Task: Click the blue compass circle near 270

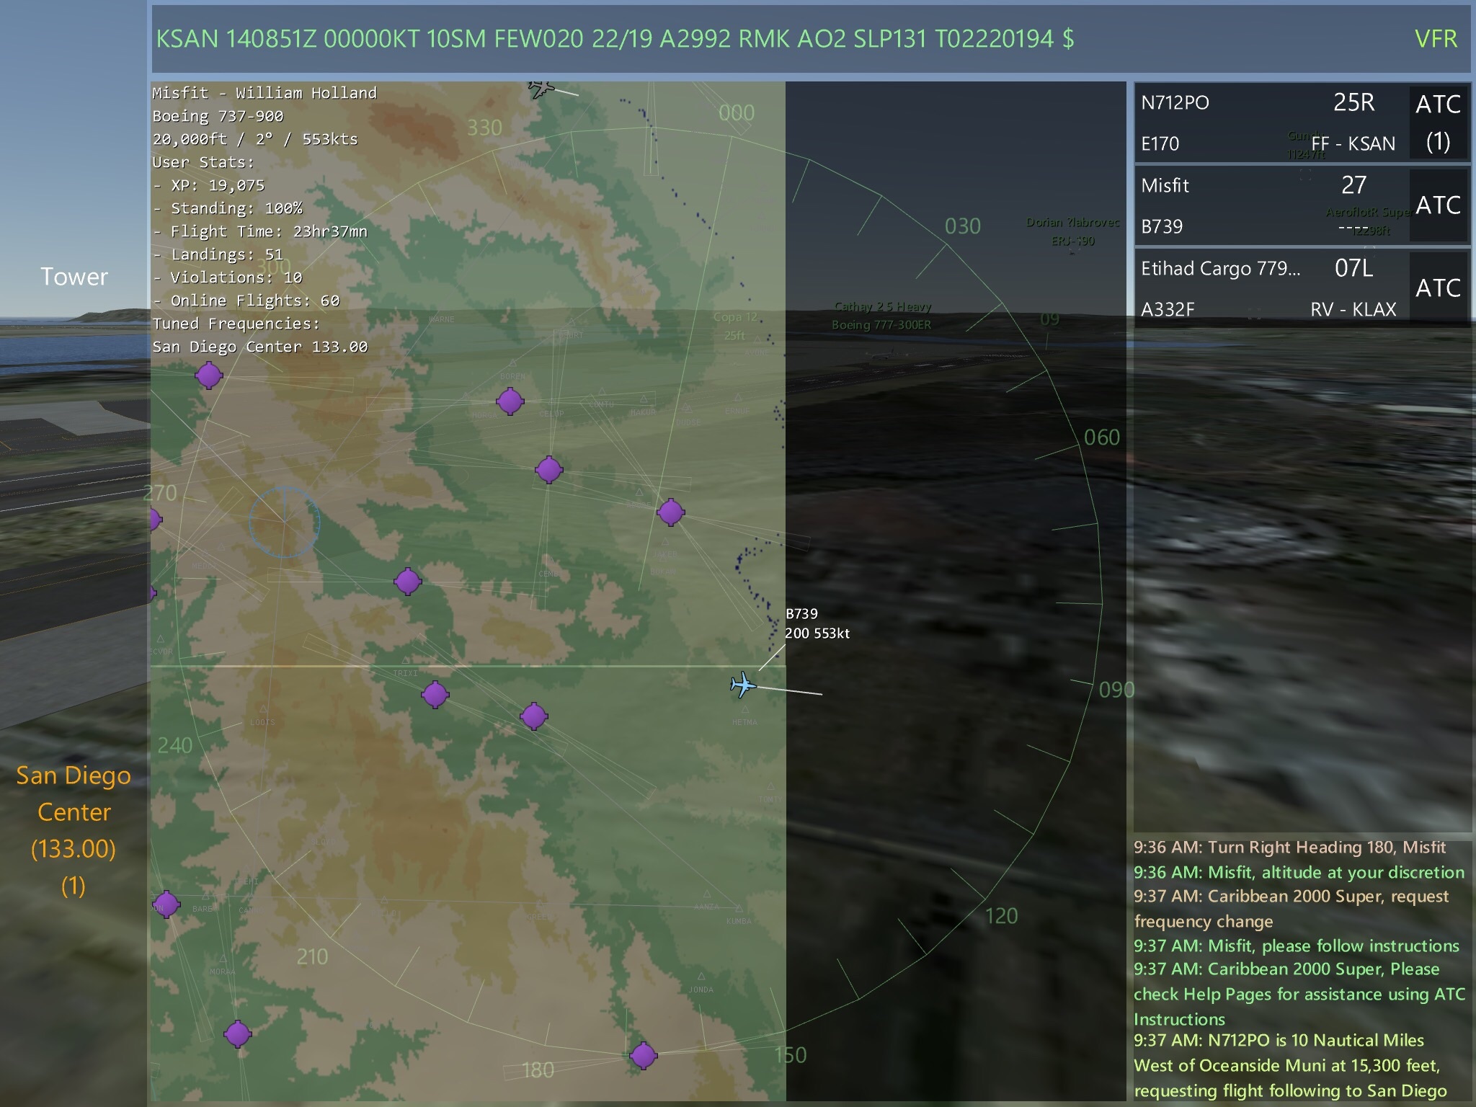Action: click(284, 522)
